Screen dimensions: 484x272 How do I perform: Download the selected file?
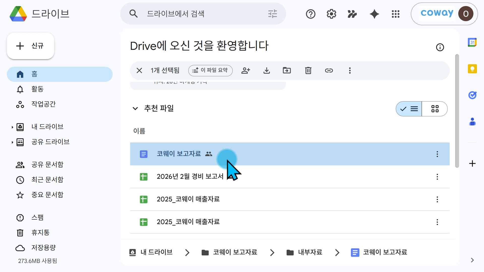[x=266, y=71]
